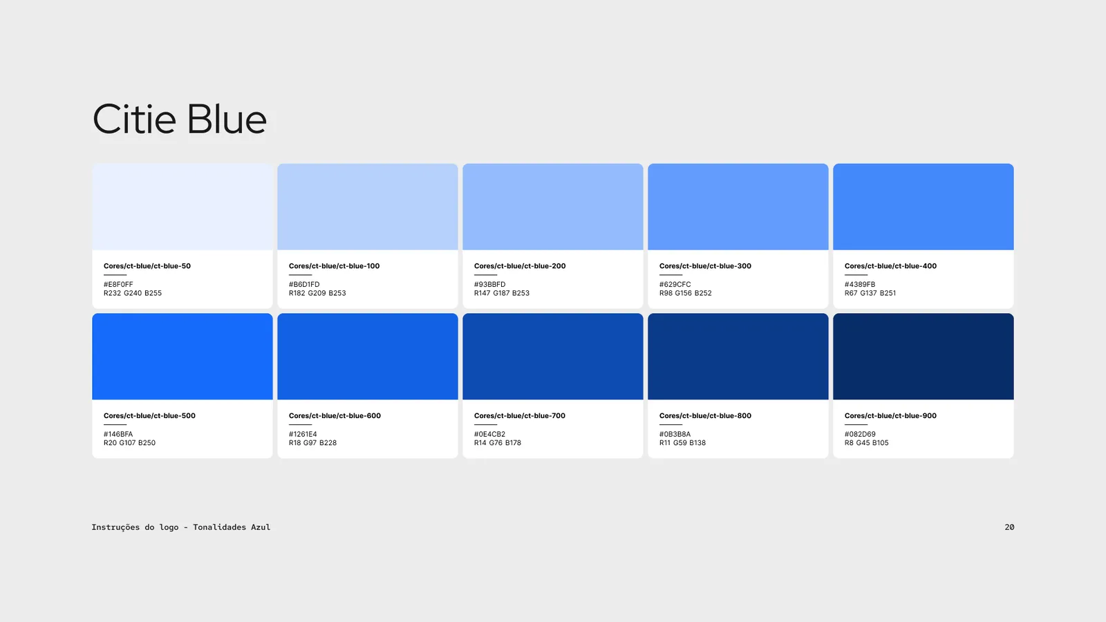The width and height of the screenshot is (1106, 622).
Task: Select label 'Cores/ct-blue/ct-blue-100'
Action: coord(335,266)
